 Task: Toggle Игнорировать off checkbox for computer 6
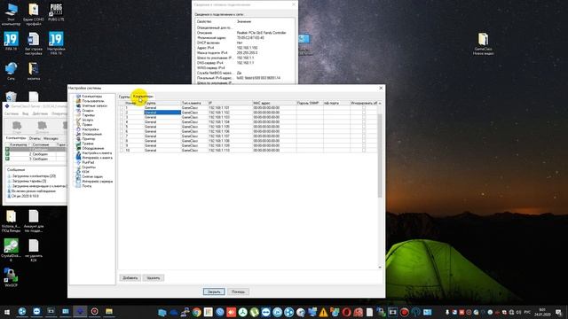pyautogui.click(x=364, y=131)
